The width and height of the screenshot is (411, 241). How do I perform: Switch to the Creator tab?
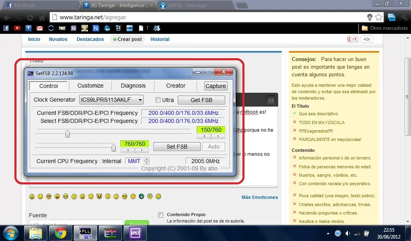coord(176,86)
